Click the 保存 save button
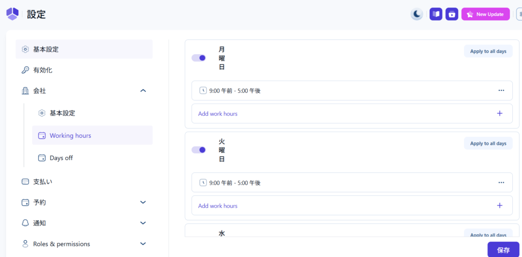This screenshot has width=522, height=257. [503, 250]
